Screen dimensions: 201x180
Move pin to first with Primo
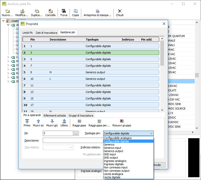pos(27,121)
